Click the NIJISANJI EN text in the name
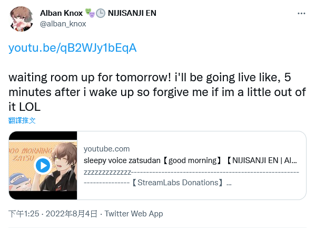 coord(132,13)
